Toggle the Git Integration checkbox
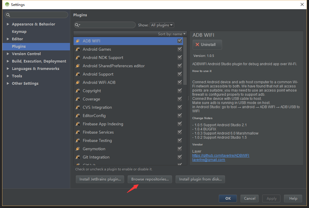 pos(180,157)
